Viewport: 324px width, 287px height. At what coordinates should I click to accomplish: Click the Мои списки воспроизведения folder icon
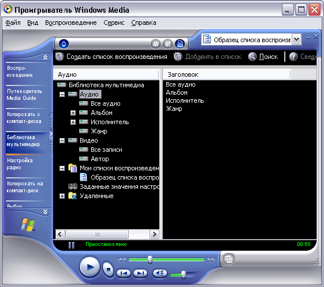click(73, 168)
